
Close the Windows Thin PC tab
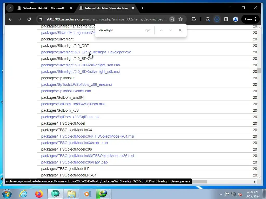tap(71, 8)
